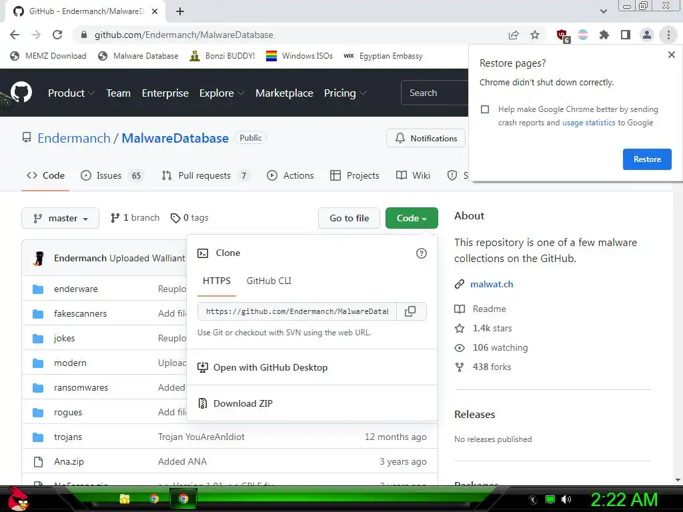Click the Notifications button
This screenshot has width=683, height=512.
[x=426, y=139]
